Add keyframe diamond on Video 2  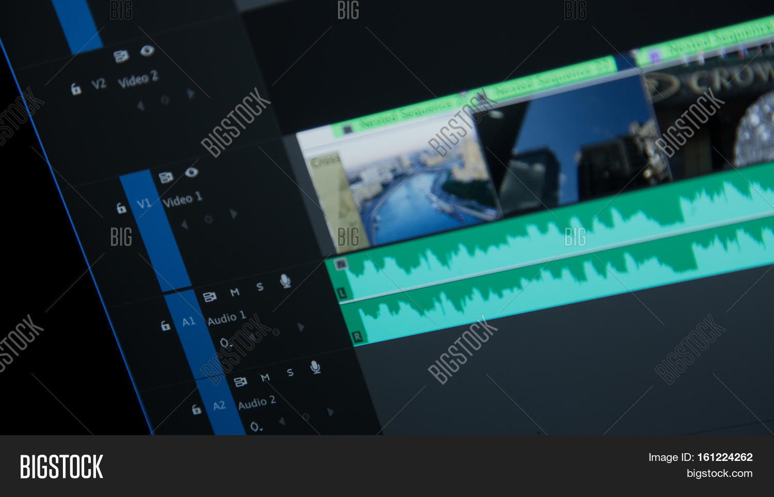[165, 100]
